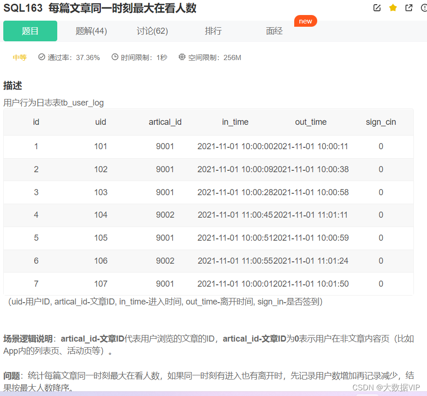Click in_time 2021-11-01 10:00:51
The width and height of the screenshot is (427, 396).
(x=235, y=238)
